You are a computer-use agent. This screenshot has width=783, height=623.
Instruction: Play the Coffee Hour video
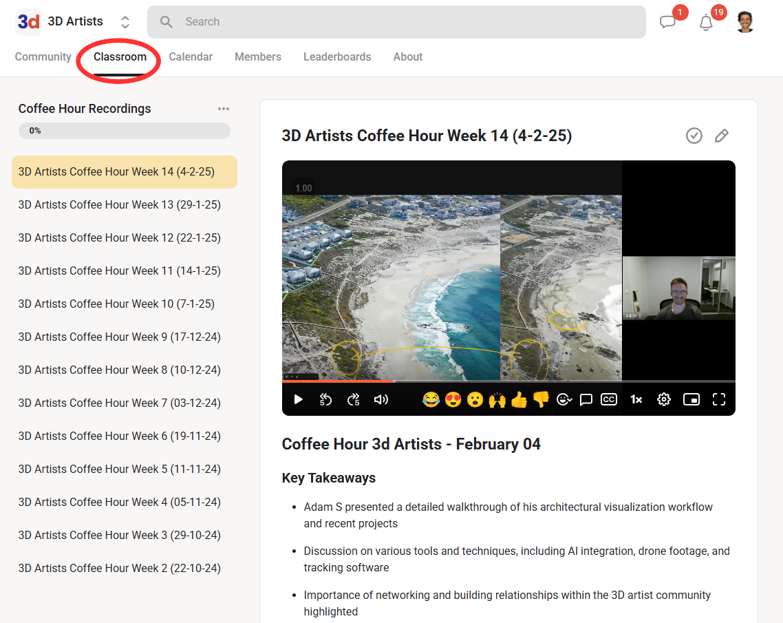tap(298, 399)
